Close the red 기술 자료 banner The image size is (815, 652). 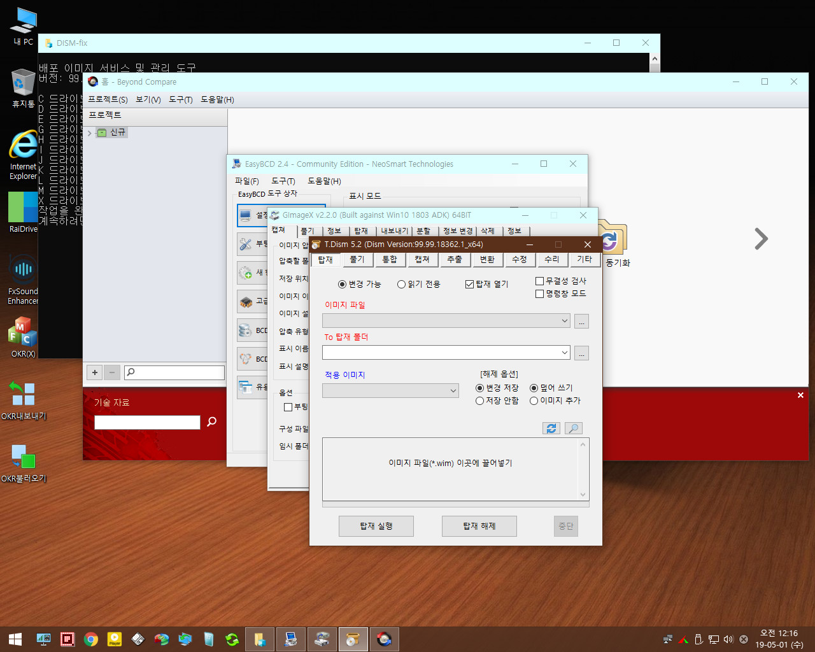click(800, 395)
